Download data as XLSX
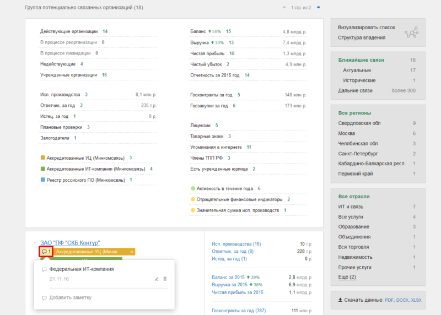 416,300
